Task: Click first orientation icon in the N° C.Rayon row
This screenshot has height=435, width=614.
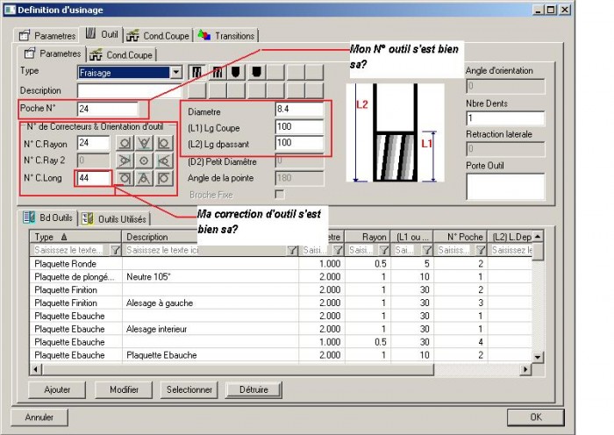Action: tap(125, 143)
